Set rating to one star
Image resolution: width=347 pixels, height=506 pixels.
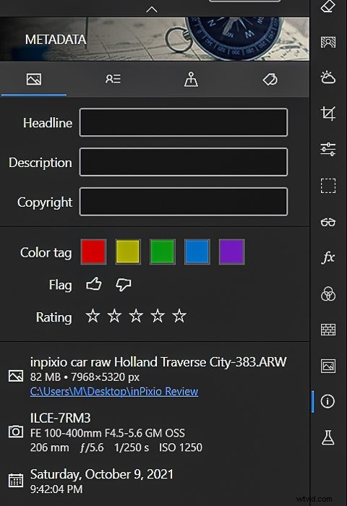[x=93, y=316]
